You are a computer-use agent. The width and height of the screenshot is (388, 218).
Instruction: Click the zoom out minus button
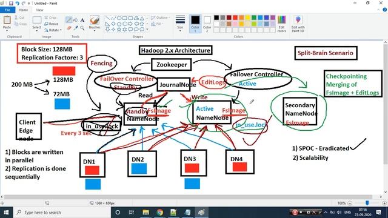(350, 203)
